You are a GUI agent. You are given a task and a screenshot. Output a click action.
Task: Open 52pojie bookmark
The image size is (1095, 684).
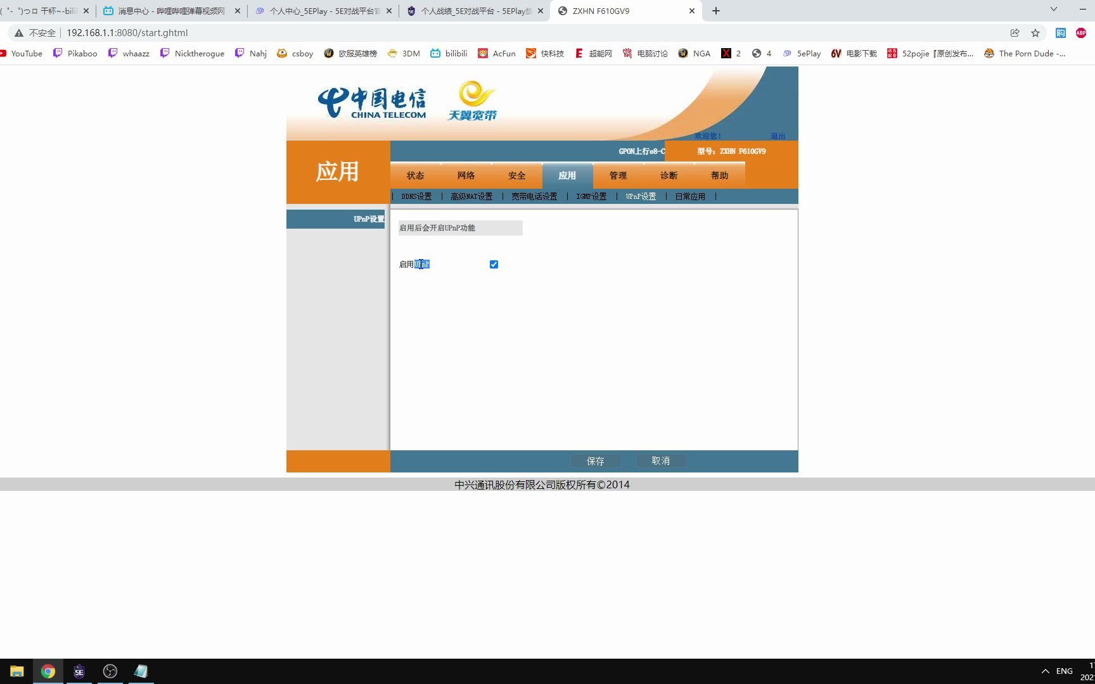931,54
